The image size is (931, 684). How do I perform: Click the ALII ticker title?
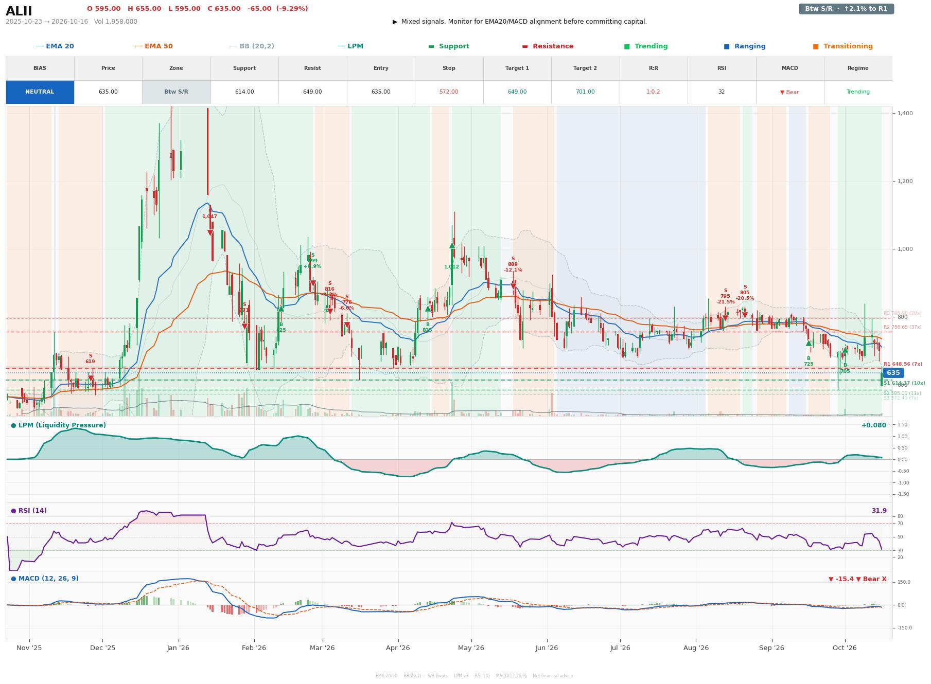pos(19,11)
